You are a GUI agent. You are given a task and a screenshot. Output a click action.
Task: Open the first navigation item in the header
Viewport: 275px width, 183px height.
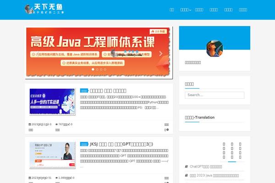[172, 10]
